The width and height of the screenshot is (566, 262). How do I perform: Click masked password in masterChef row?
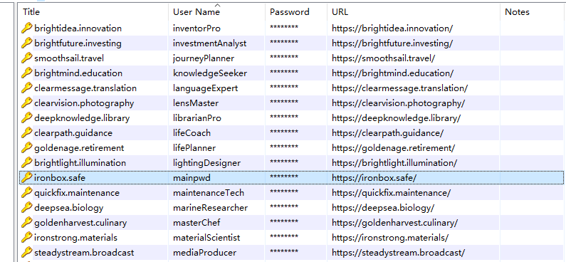(x=284, y=222)
